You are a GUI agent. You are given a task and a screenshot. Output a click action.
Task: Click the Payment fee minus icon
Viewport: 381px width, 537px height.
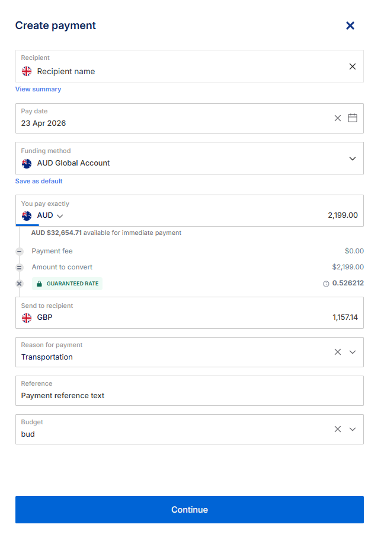[19, 252]
